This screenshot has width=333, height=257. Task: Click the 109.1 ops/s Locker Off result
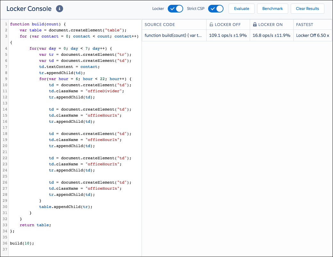[228, 36]
